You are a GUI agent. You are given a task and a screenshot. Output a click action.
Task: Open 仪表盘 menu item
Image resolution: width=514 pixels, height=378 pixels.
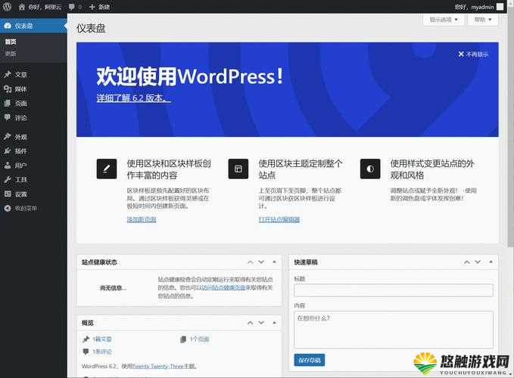[33, 26]
